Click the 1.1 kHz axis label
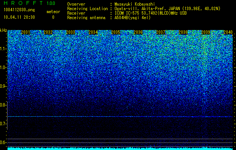Viewport: 236px width, 150px height. [3, 49]
